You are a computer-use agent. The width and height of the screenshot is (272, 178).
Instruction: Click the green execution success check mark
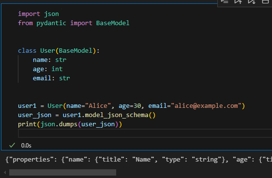tap(12, 145)
